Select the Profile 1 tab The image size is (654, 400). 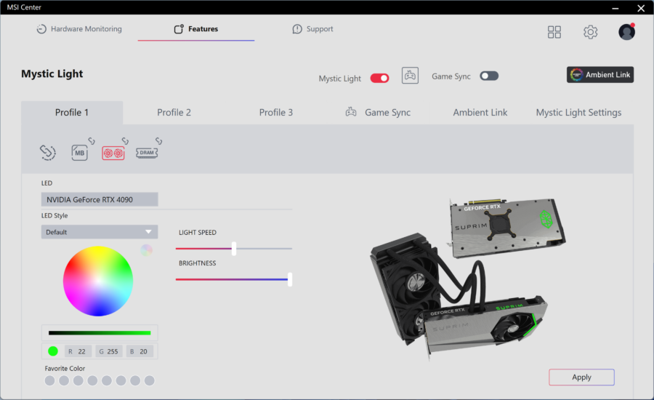click(72, 112)
